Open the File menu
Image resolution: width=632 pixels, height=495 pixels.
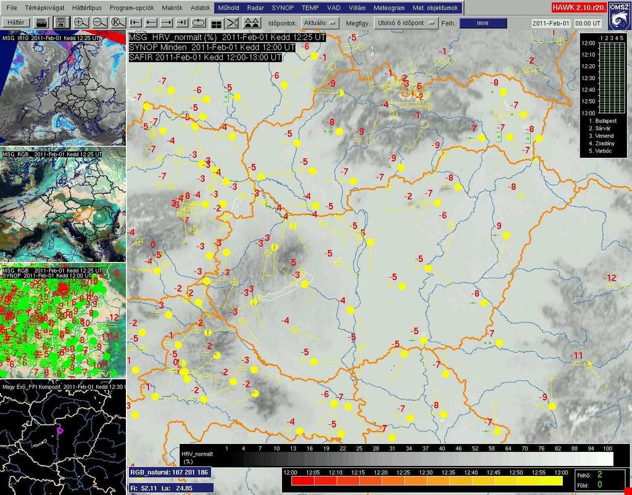point(12,7)
